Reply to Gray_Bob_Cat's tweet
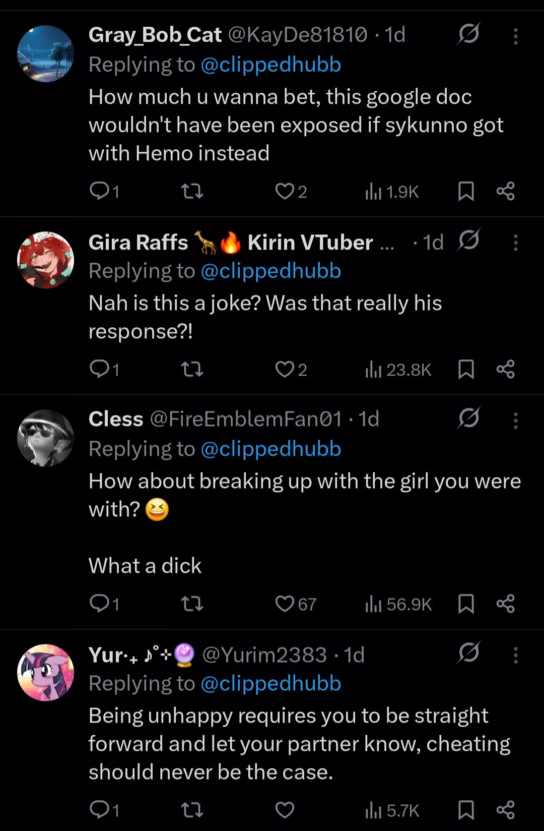The width and height of the screenshot is (544, 831). point(100,191)
